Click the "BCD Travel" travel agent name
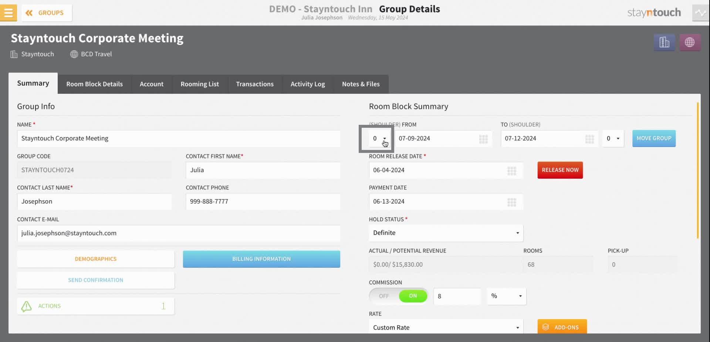Viewport: 710px width, 342px height. click(96, 54)
